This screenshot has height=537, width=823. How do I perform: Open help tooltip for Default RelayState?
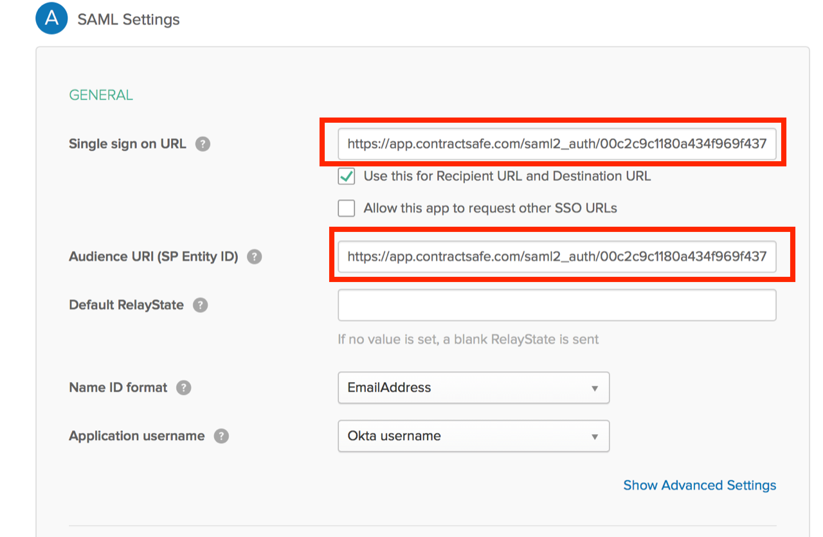point(201,305)
